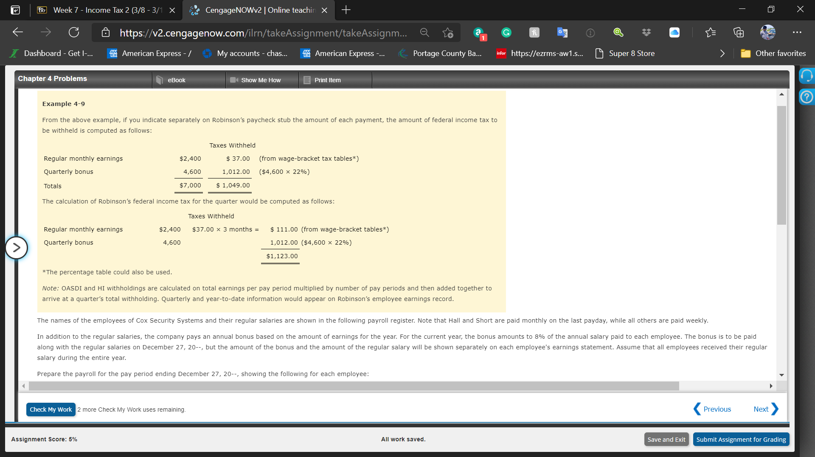This screenshot has height=457, width=815.
Task: Click the address bar URL field
Action: click(x=263, y=33)
